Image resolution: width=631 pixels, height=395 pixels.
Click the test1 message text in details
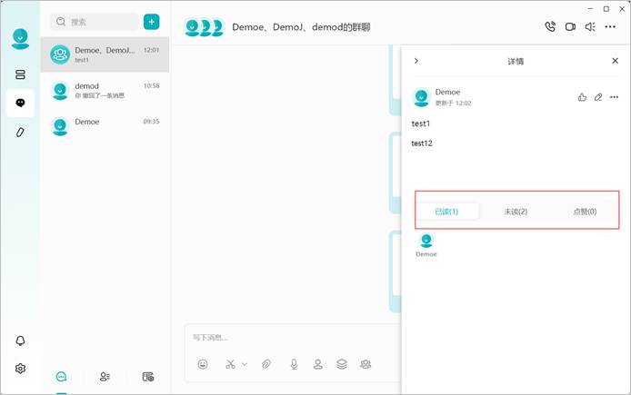coord(421,123)
